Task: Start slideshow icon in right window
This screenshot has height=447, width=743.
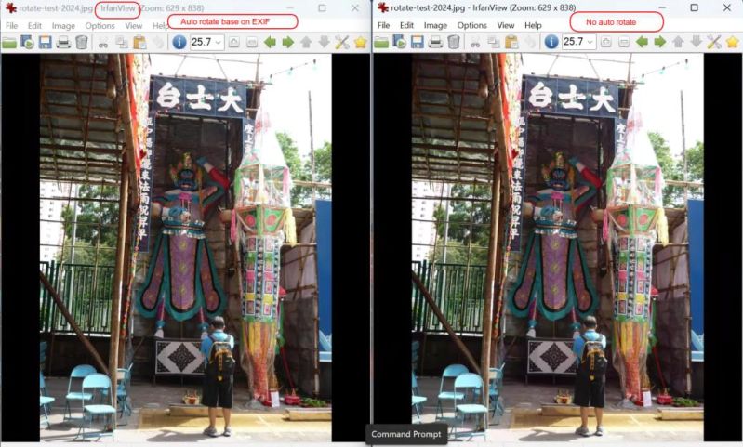Action: [x=399, y=43]
